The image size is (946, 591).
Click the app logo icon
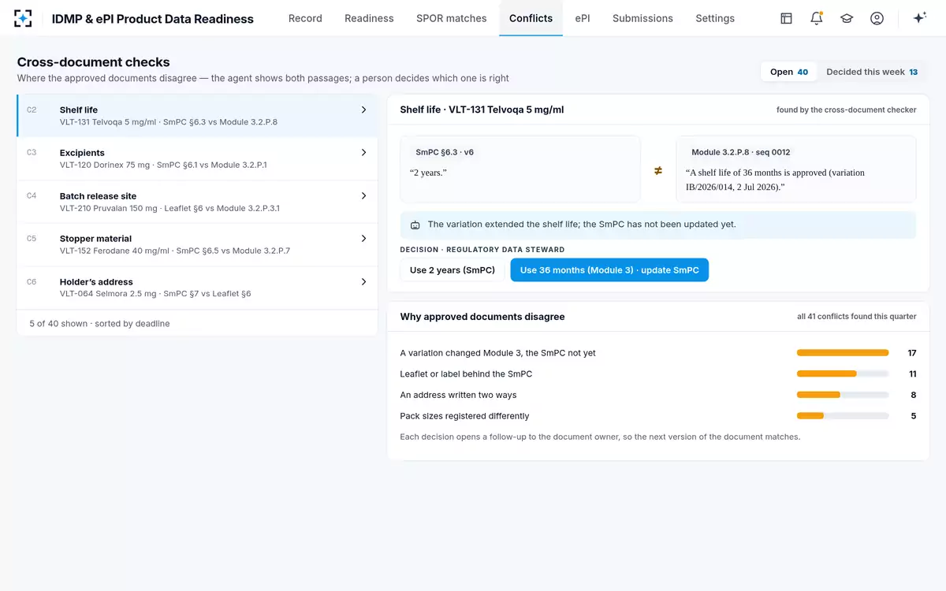tap(24, 18)
